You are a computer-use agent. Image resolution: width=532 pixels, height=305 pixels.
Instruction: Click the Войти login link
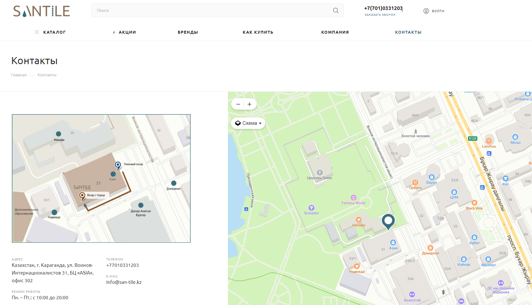(438, 11)
